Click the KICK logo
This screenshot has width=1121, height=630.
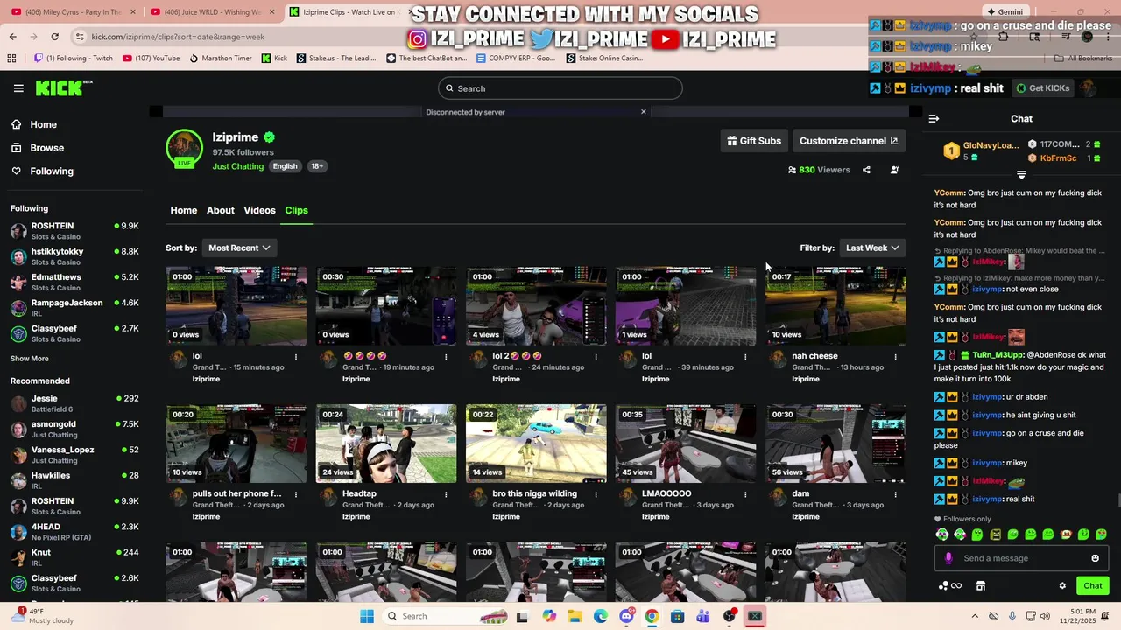coord(64,87)
